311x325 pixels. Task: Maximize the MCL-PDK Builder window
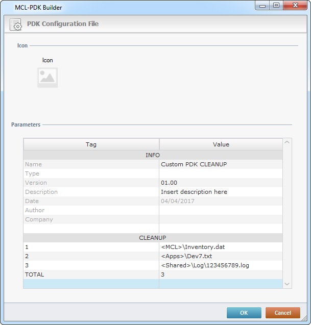coord(276,6)
